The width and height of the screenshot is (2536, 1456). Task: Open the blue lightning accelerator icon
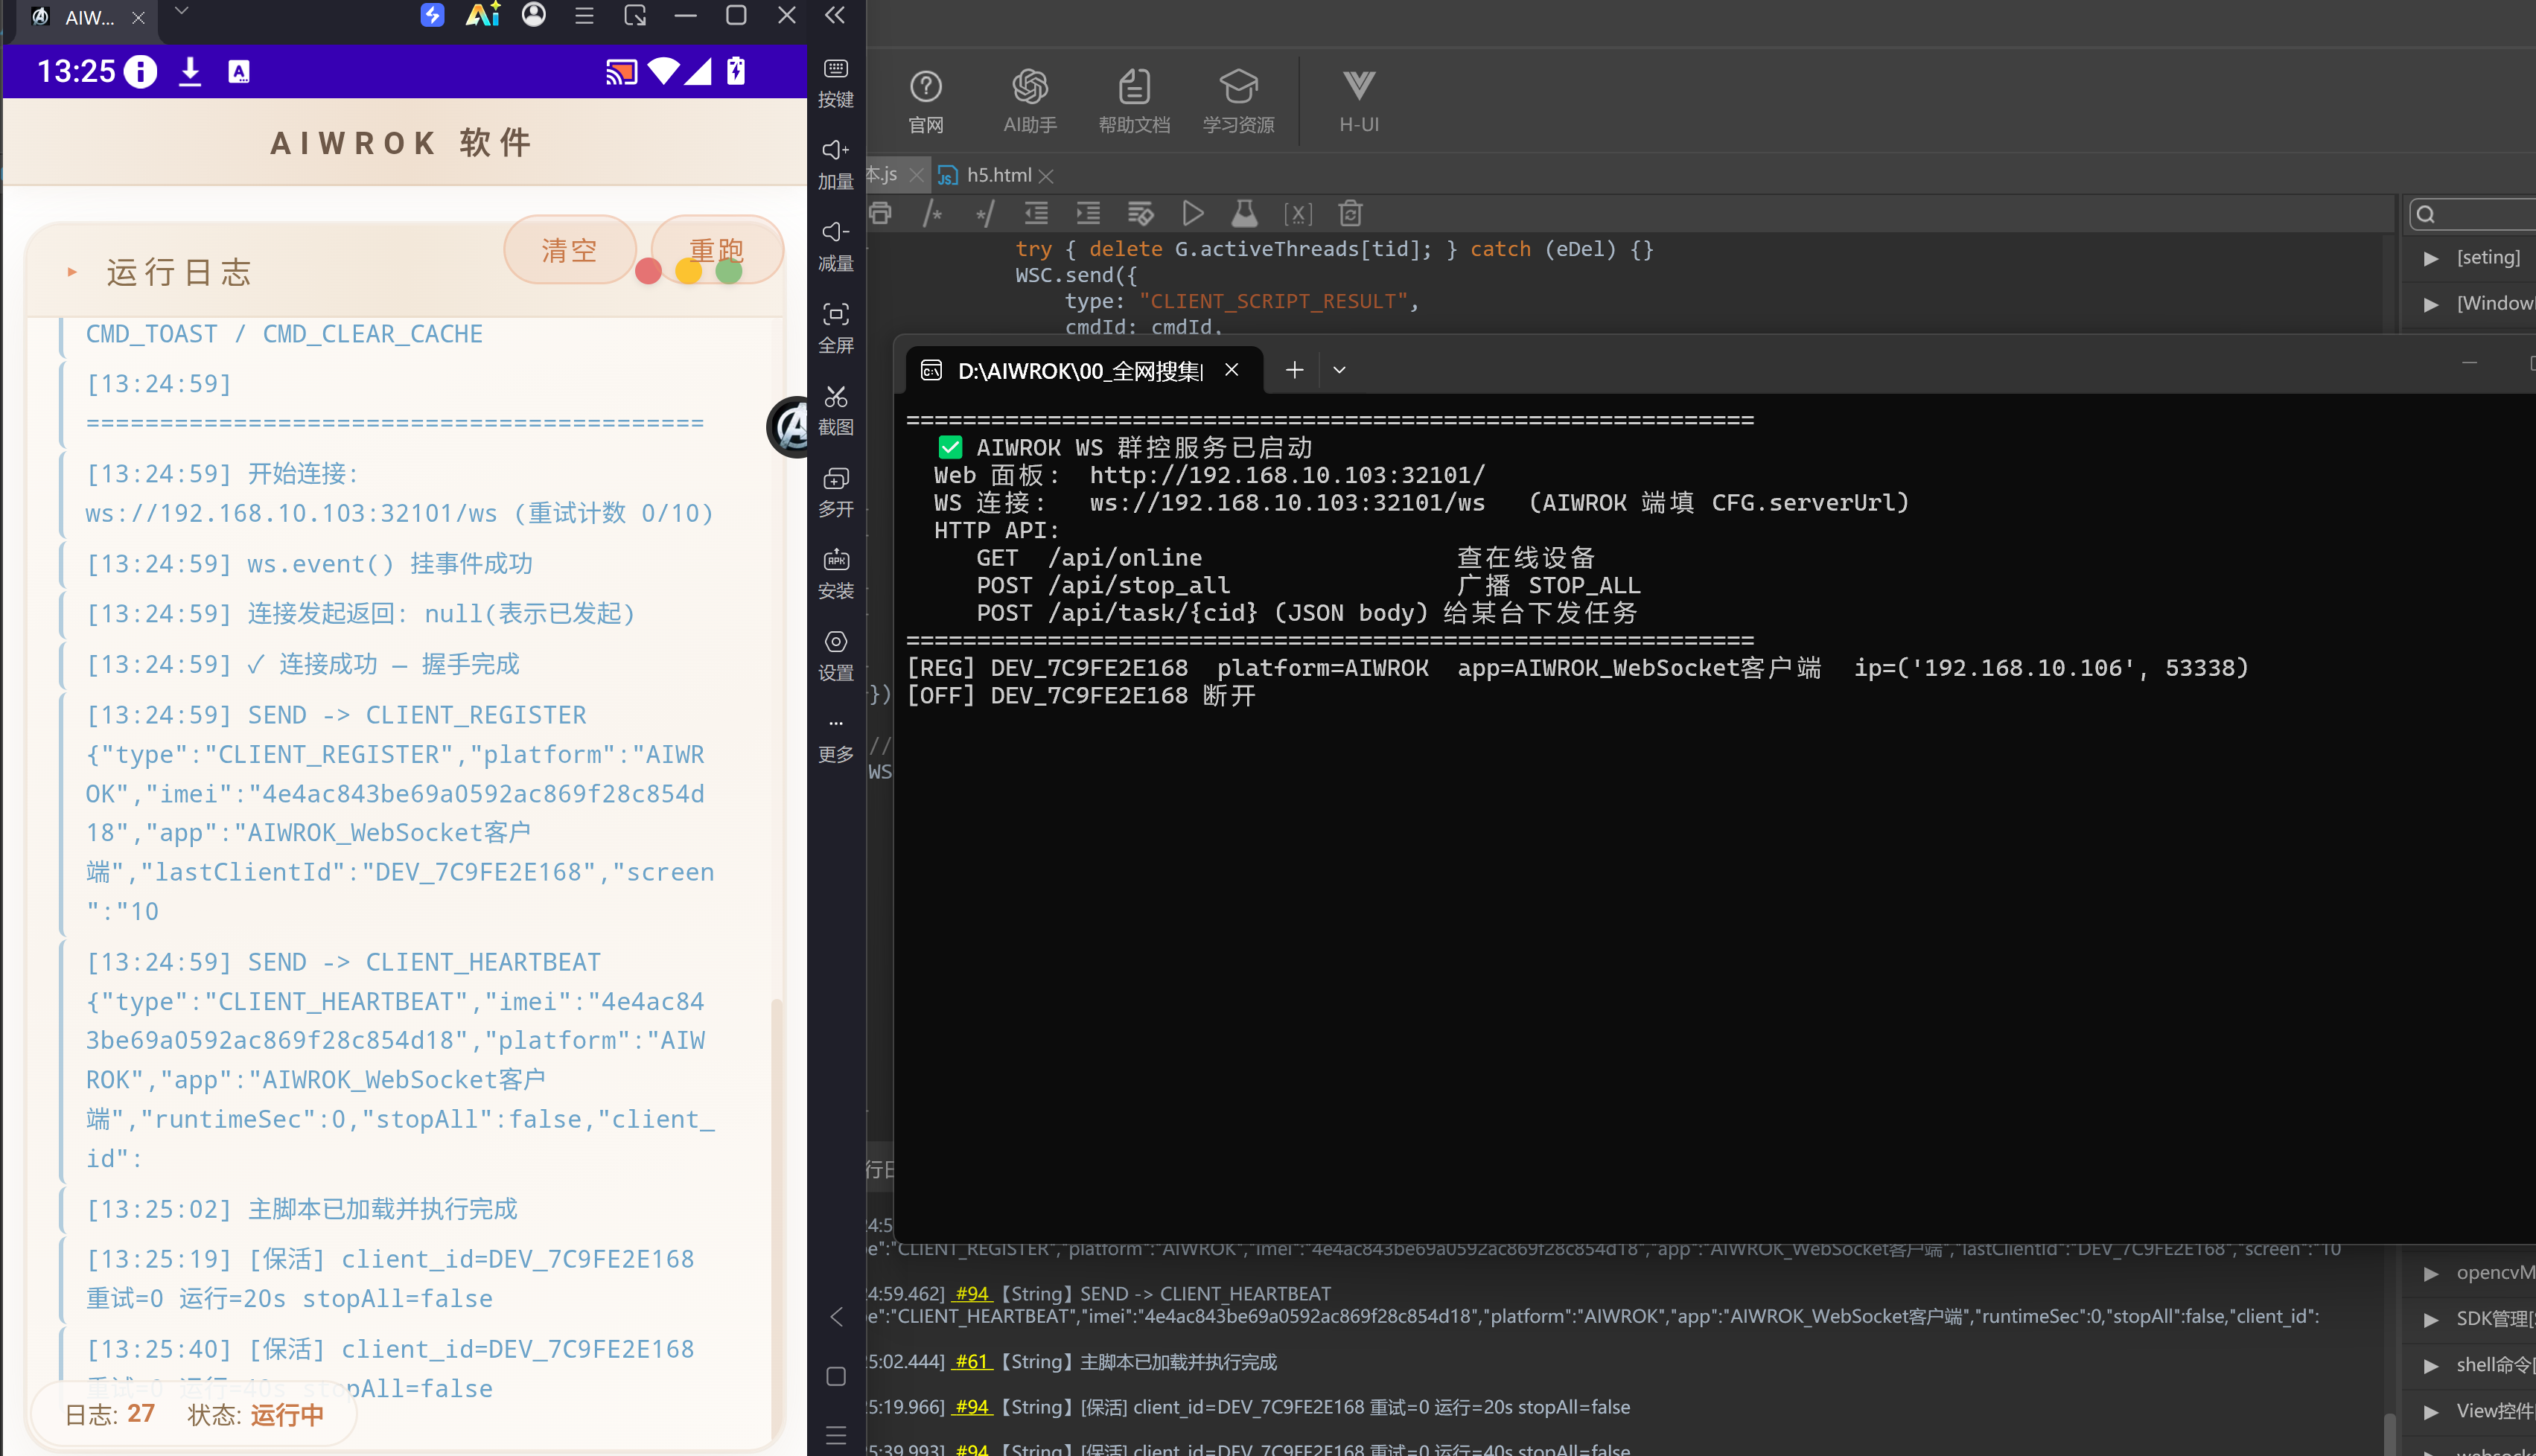point(432,15)
